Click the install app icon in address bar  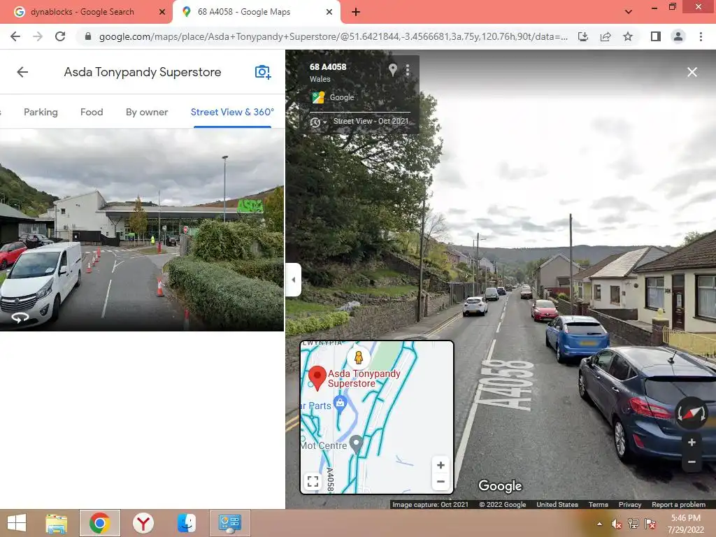(583, 36)
